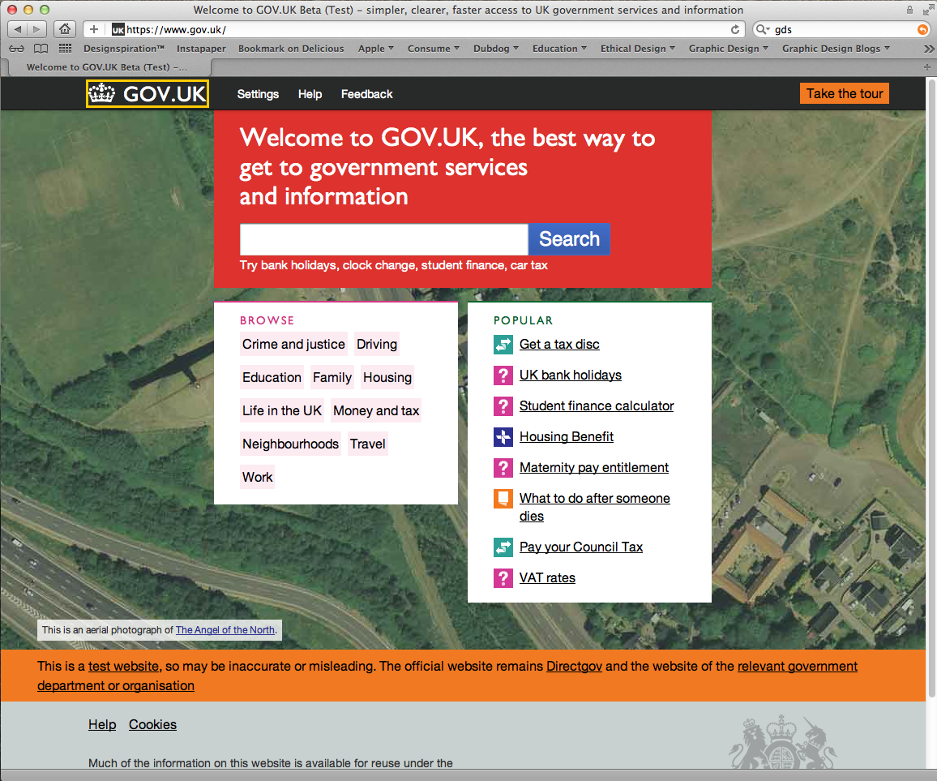Select the Welcome to GOV.UK Beta tab
Image resolution: width=937 pixels, height=781 pixels.
(106, 67)
